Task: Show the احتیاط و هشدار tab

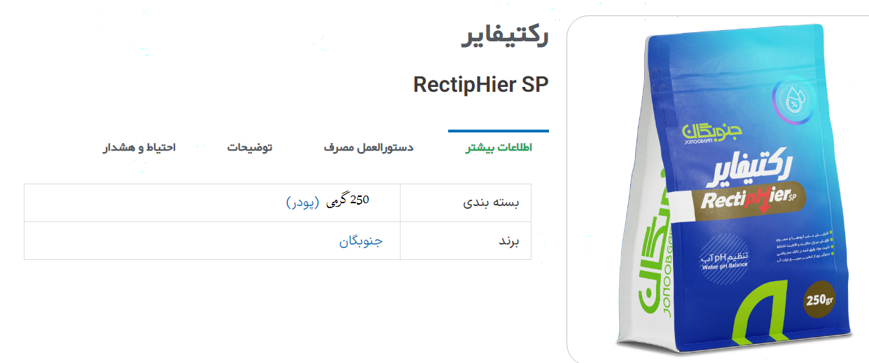Action: click(140, 148)
